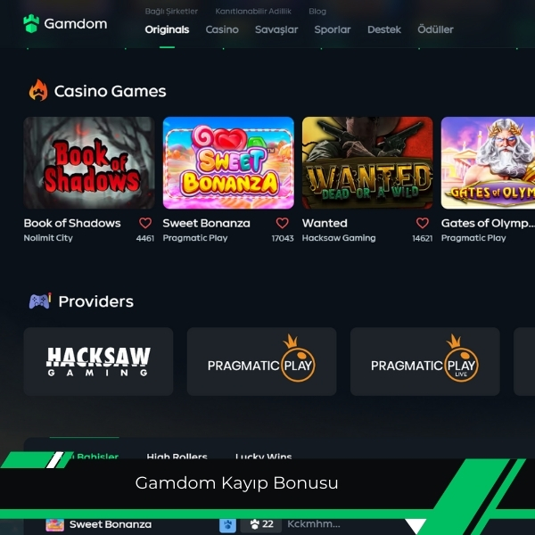Screen dimensions: 535x535
Task: Favorite Book of Shadows with heart icon
Action: [145, 223]
